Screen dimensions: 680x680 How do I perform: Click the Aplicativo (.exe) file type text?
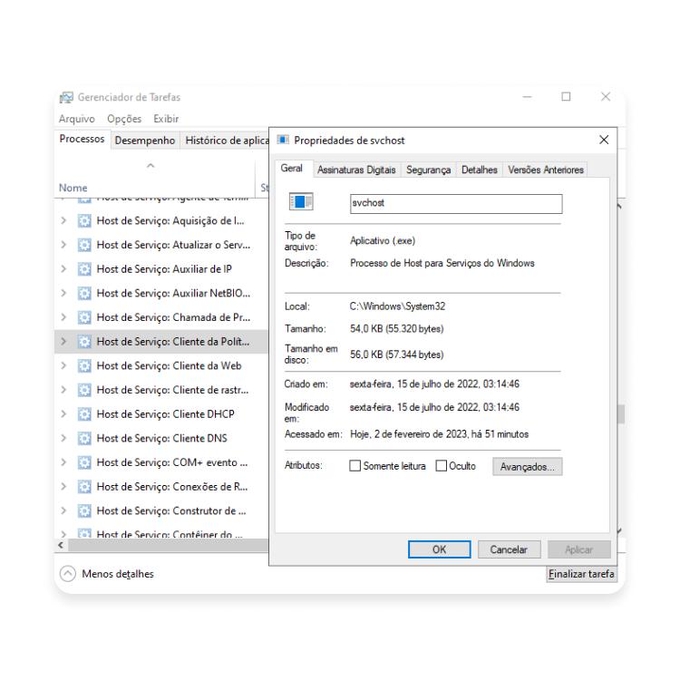tap(383, 240)
